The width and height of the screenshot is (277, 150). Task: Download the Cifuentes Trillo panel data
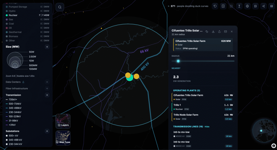pyautogui.click(x=213, y=32)
